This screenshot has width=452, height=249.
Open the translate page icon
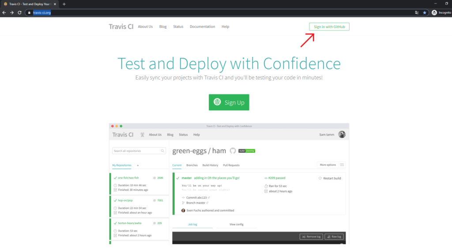tap(417, 13)
